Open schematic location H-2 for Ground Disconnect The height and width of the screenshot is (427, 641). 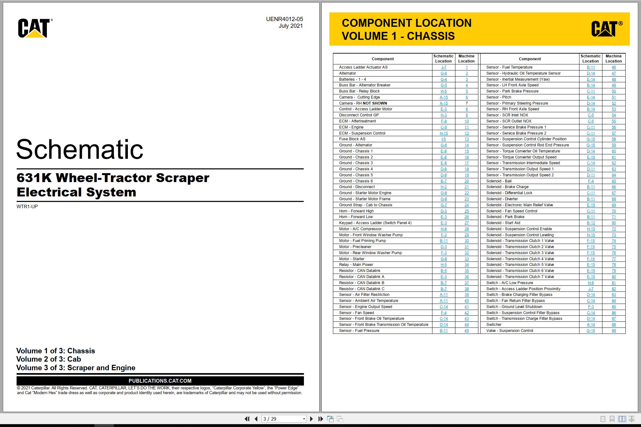tap(444, 187)
